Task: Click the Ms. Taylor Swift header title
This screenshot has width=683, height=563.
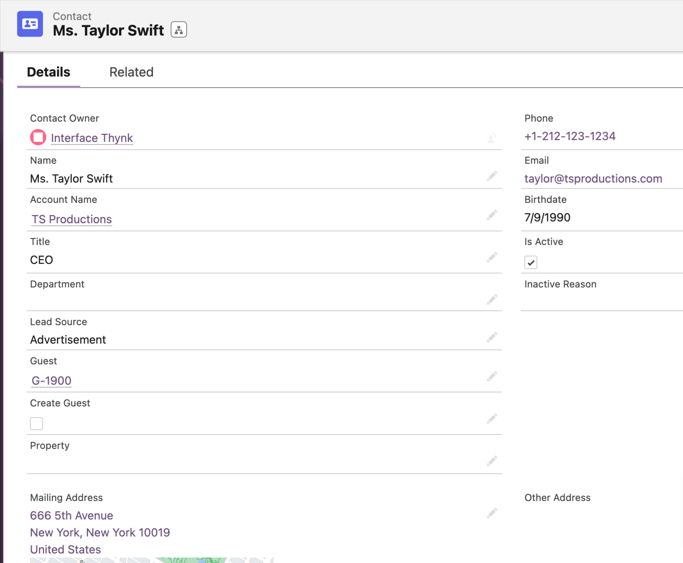Action: pyautogui.click(x=108, y=30)
